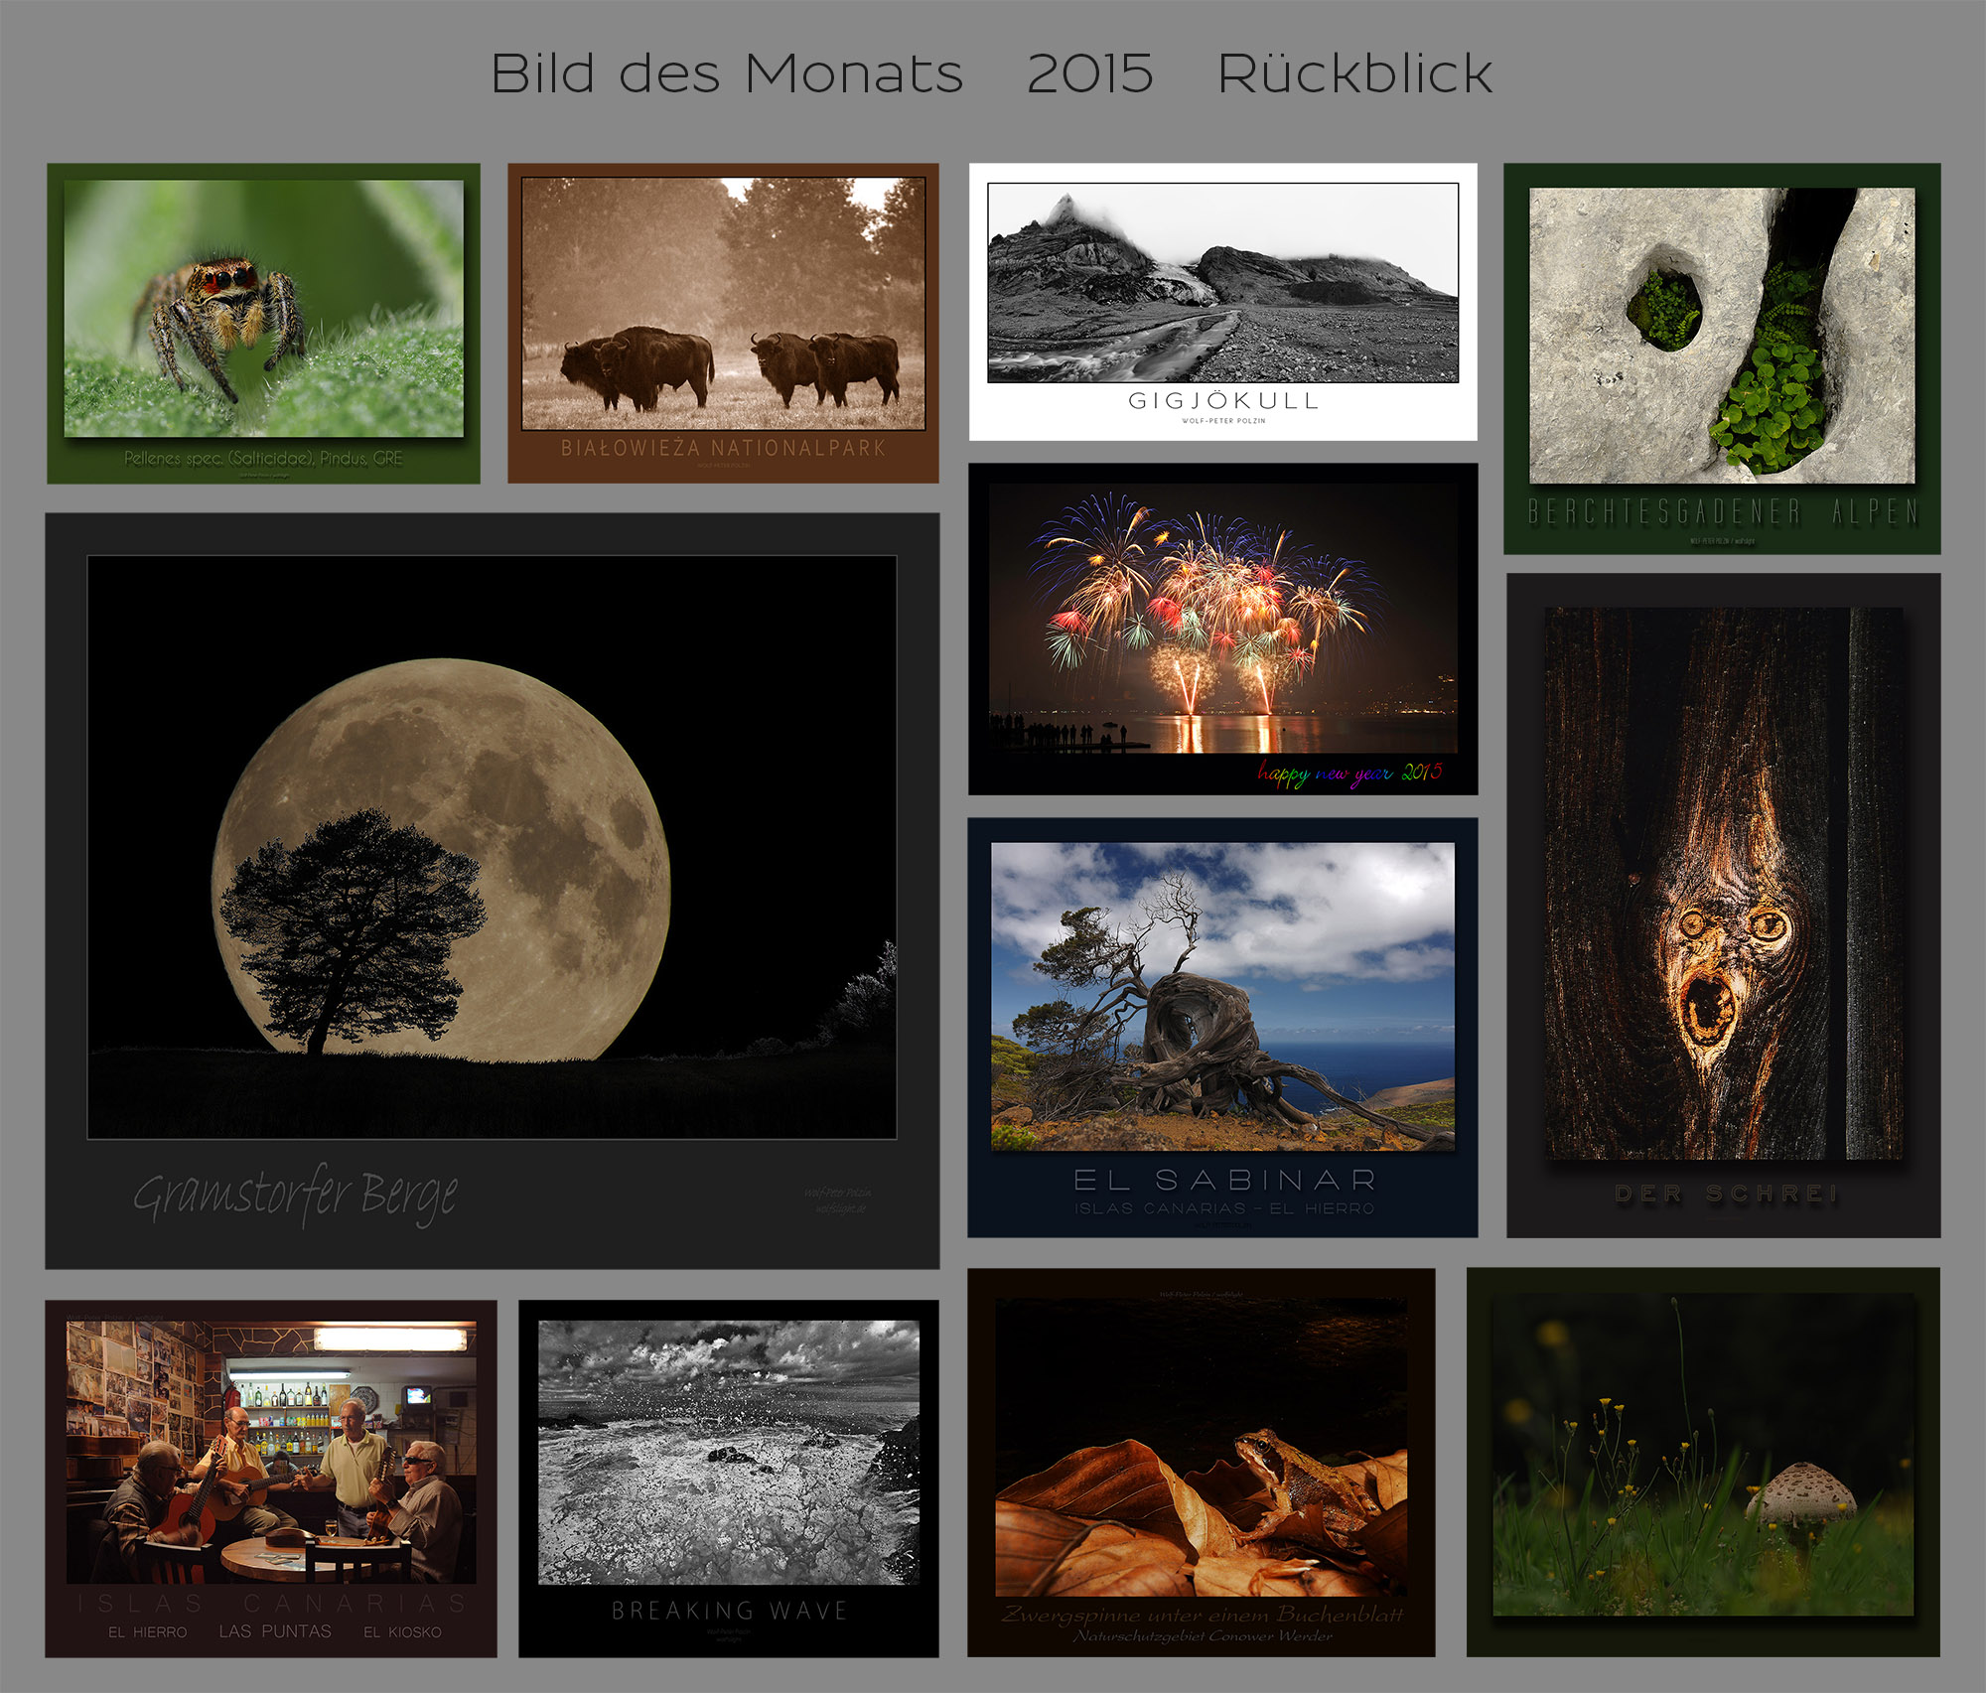Viewport: 1986px width, 1693px height.
Task: Click the EL SABINAR caption label
Action: pos(1224,1181)
